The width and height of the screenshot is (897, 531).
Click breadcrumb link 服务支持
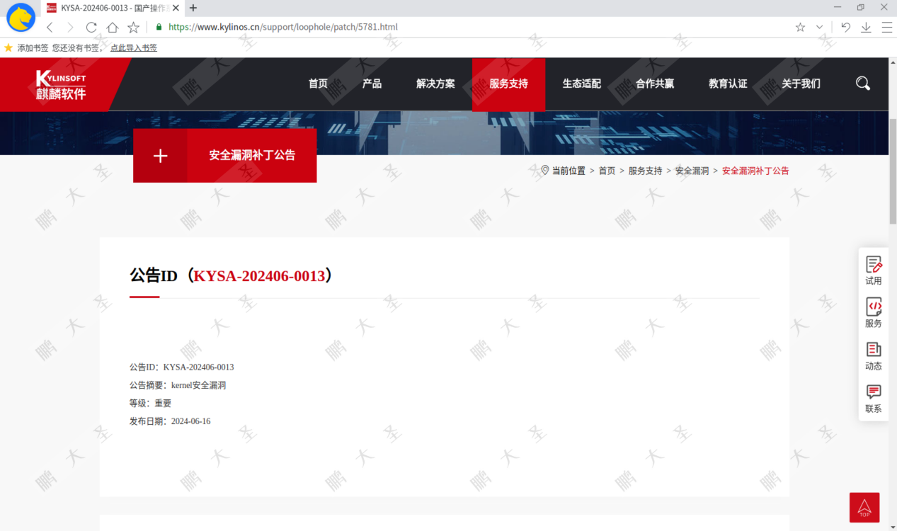(x=645, y=171)
